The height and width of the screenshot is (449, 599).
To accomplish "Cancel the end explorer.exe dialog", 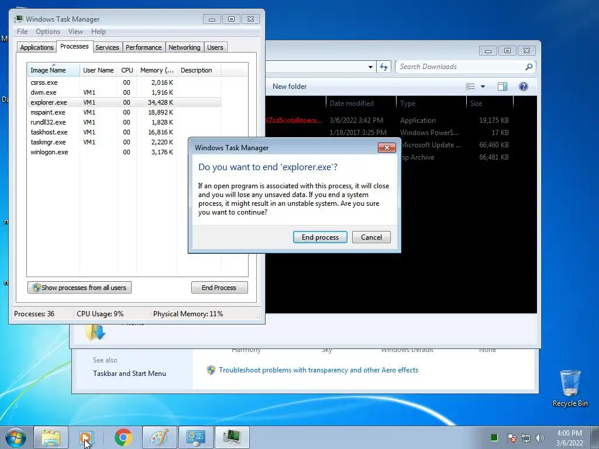I will [371, 237].
